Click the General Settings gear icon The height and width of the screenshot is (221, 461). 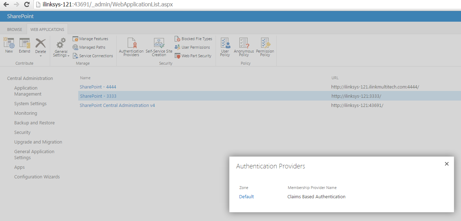(x=61, y=43)
